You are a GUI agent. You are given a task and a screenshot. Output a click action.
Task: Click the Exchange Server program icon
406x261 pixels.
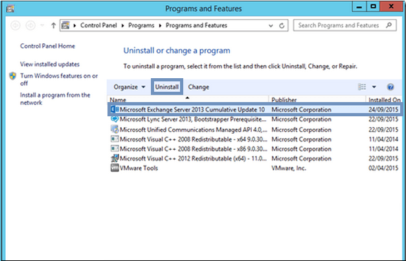pyautogui.click(x=115, y=109)
